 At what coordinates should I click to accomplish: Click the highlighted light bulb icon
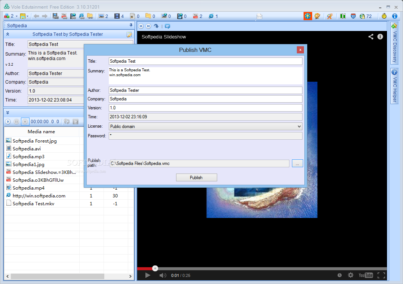[x=308, y=16]
